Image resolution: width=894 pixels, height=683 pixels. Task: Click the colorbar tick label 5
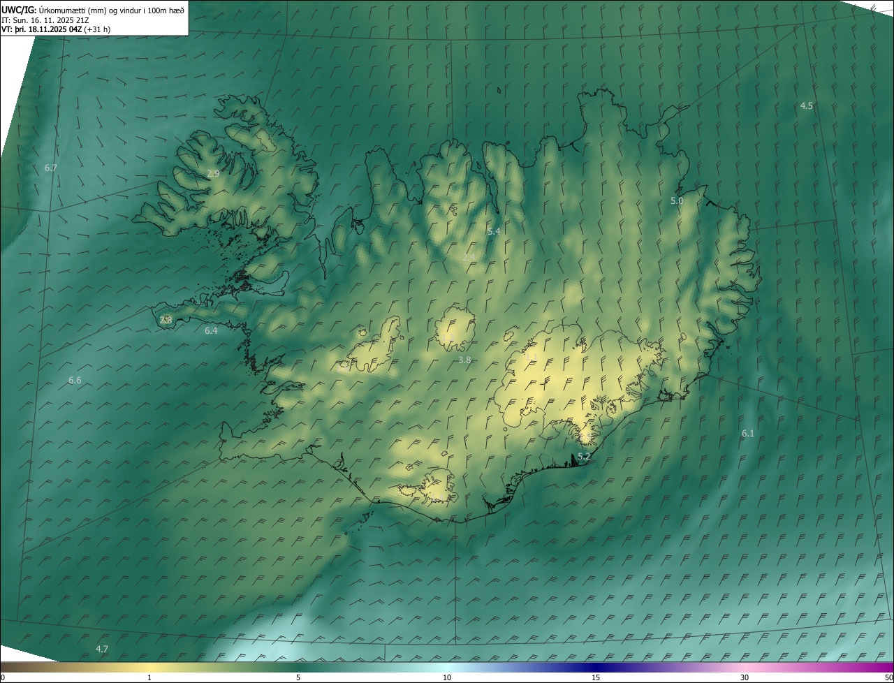click(298, 677)
